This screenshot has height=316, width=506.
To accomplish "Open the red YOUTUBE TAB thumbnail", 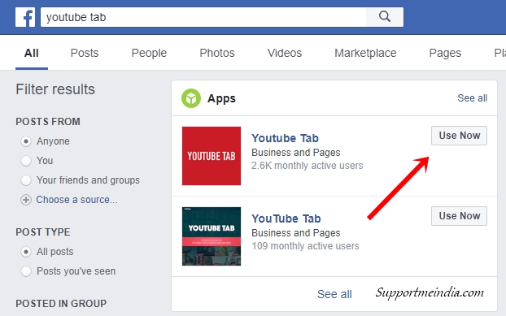I will click(x=212, y=156).
